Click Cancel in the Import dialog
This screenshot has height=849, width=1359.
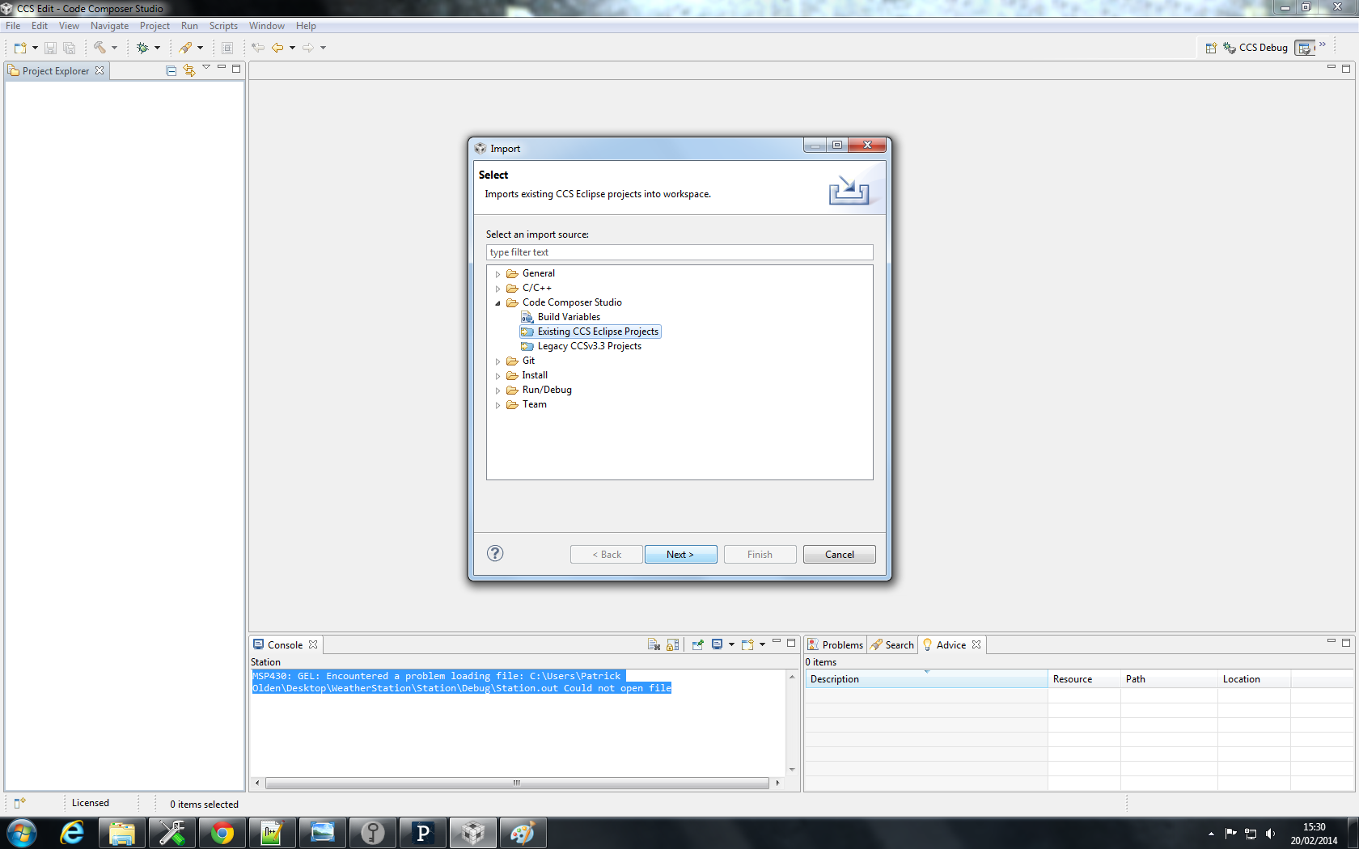coord(839,555)
